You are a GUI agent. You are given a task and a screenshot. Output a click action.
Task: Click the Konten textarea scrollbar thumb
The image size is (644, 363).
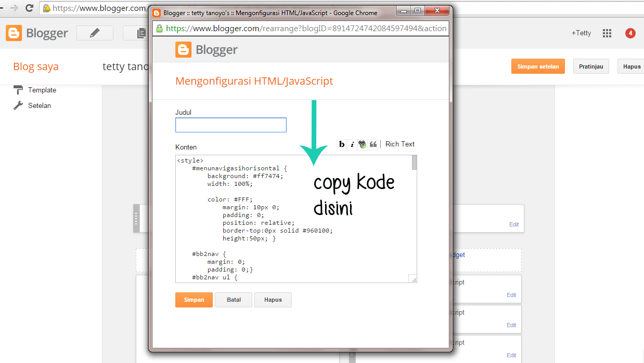click(415, 163)
